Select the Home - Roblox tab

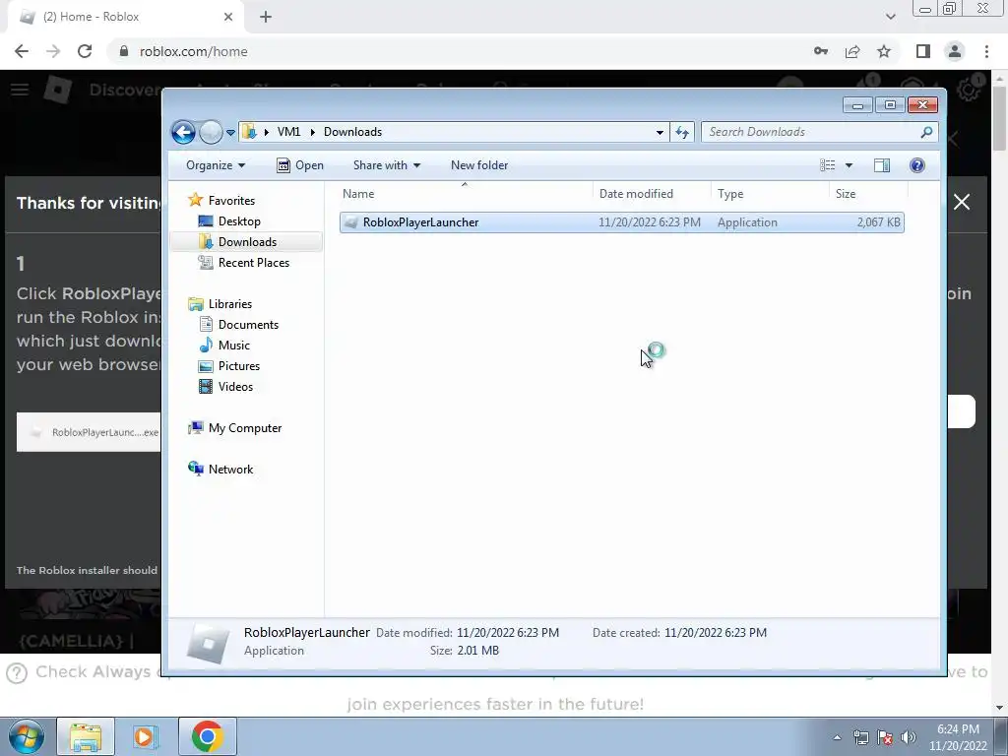click(125, 17)
